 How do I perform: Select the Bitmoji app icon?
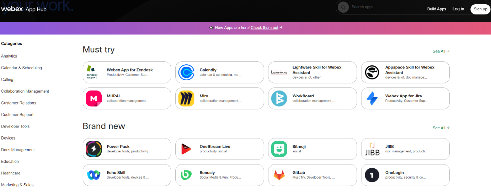click(x=279, y=149)
